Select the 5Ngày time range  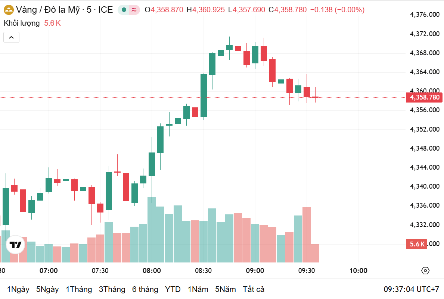(47, 289)
